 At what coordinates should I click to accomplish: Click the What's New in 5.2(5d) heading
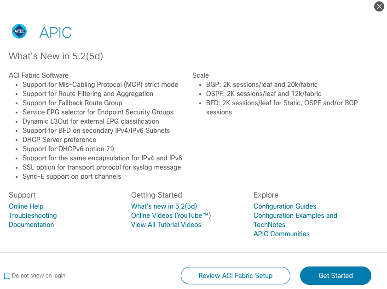pyautogui.click(x=56, y=56)
